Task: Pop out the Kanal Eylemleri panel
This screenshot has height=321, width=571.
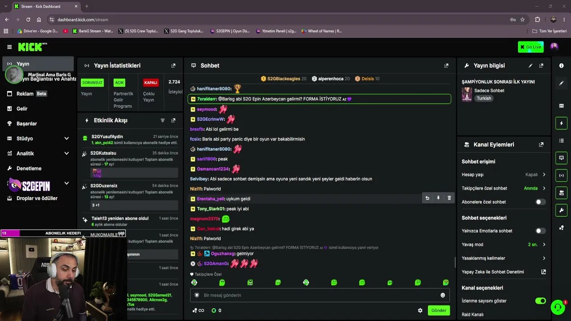Action: (541, 144)
